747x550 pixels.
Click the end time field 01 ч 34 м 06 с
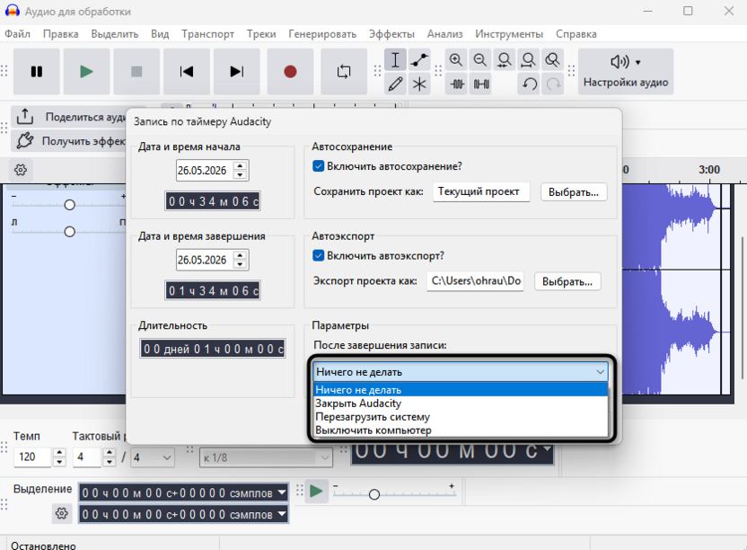[x=213, y=290]
